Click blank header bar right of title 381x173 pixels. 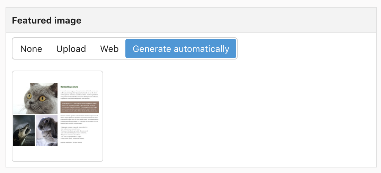coord(228,20)
